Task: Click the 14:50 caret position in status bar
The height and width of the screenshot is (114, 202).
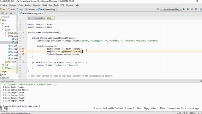Action: (x=179, y=113)
